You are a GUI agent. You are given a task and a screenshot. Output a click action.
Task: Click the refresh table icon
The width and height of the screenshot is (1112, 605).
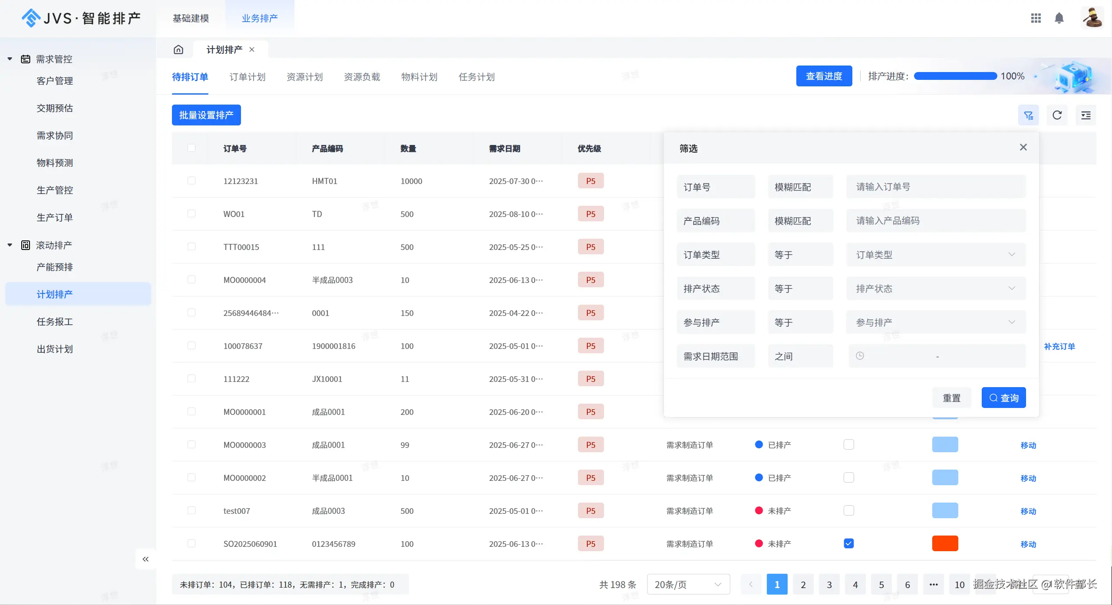coord(1057,115)
